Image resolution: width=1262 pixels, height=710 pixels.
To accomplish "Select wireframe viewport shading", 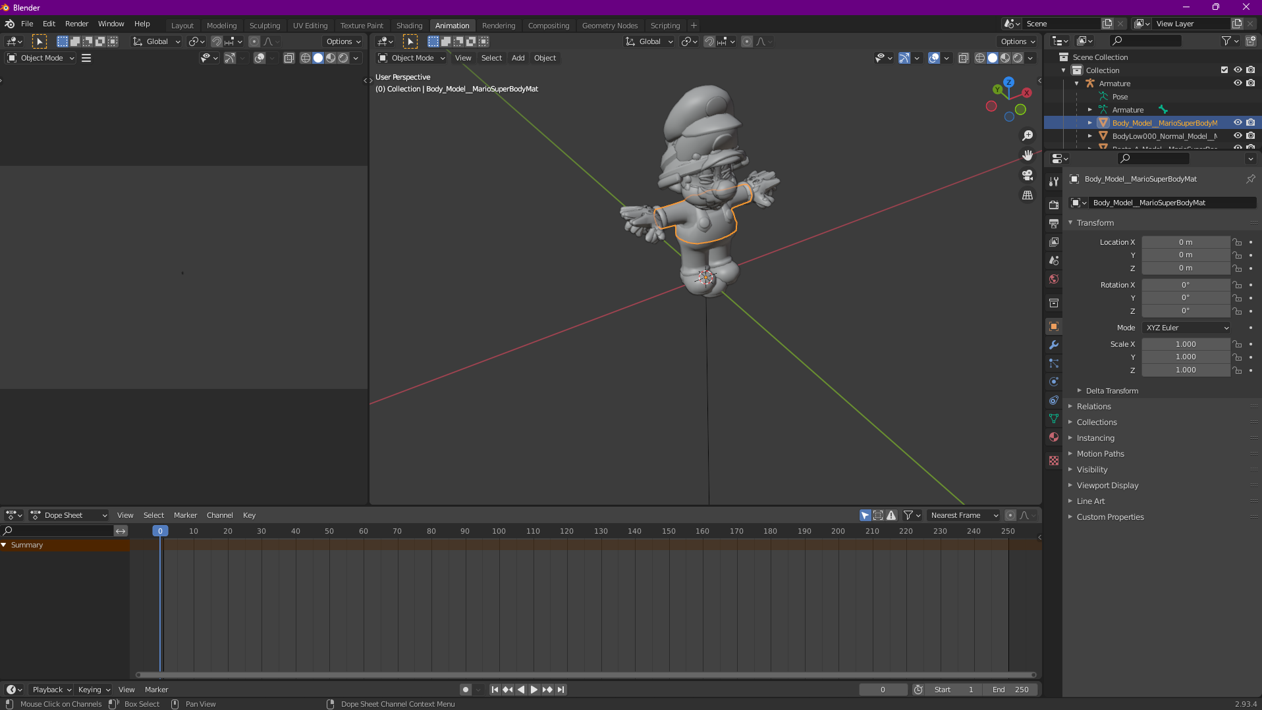I will [x=980, y=58].
